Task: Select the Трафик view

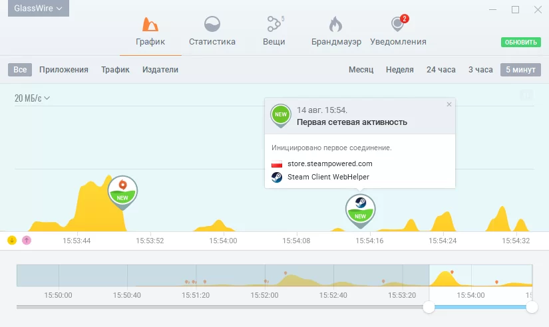Action: 115,70
